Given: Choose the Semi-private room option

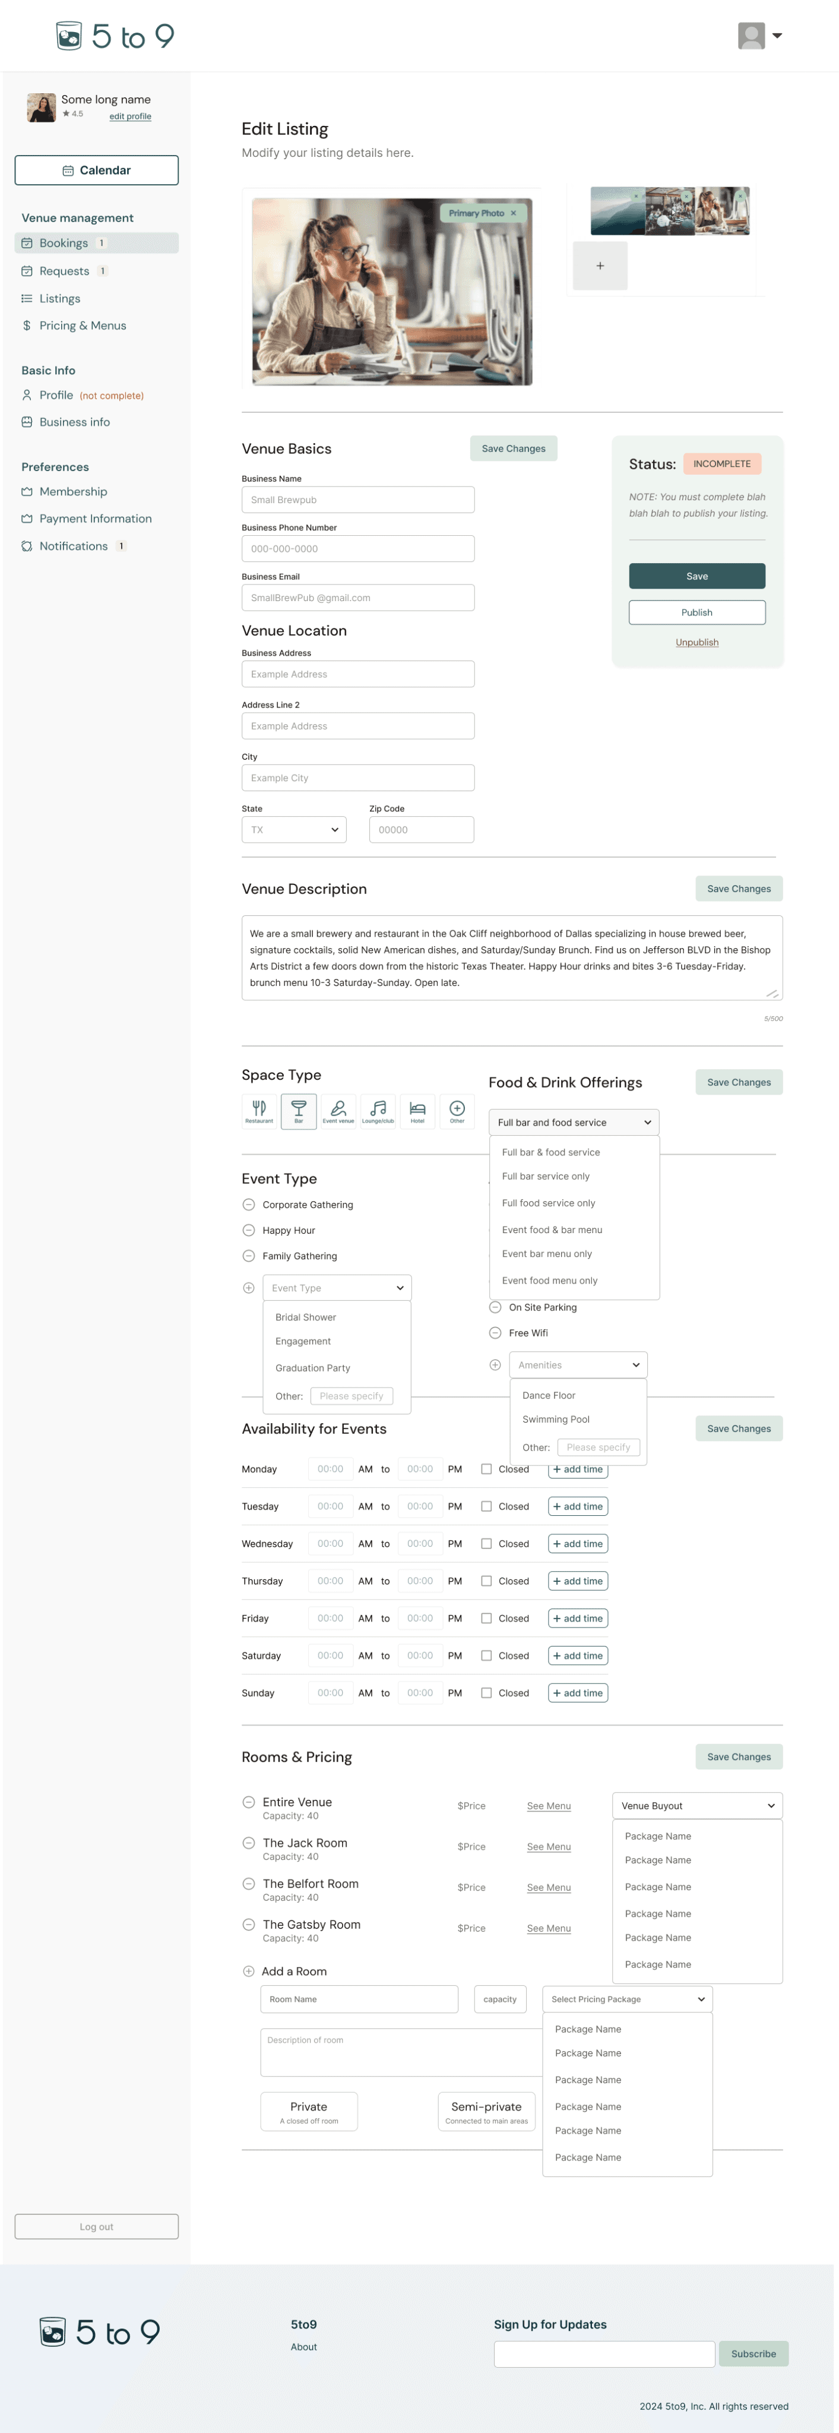Looking at the screenshot, I should click(x=486, y=2111).
